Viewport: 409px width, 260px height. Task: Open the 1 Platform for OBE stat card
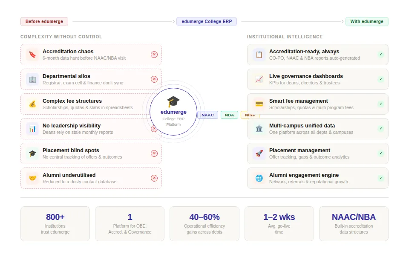point(130,224)
